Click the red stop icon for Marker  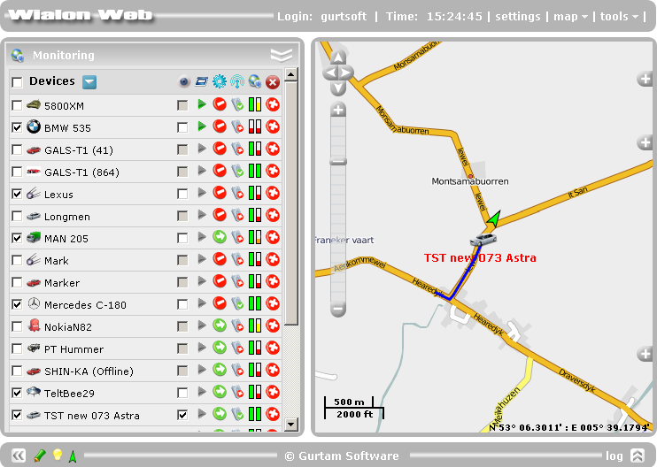coord(220,281)
